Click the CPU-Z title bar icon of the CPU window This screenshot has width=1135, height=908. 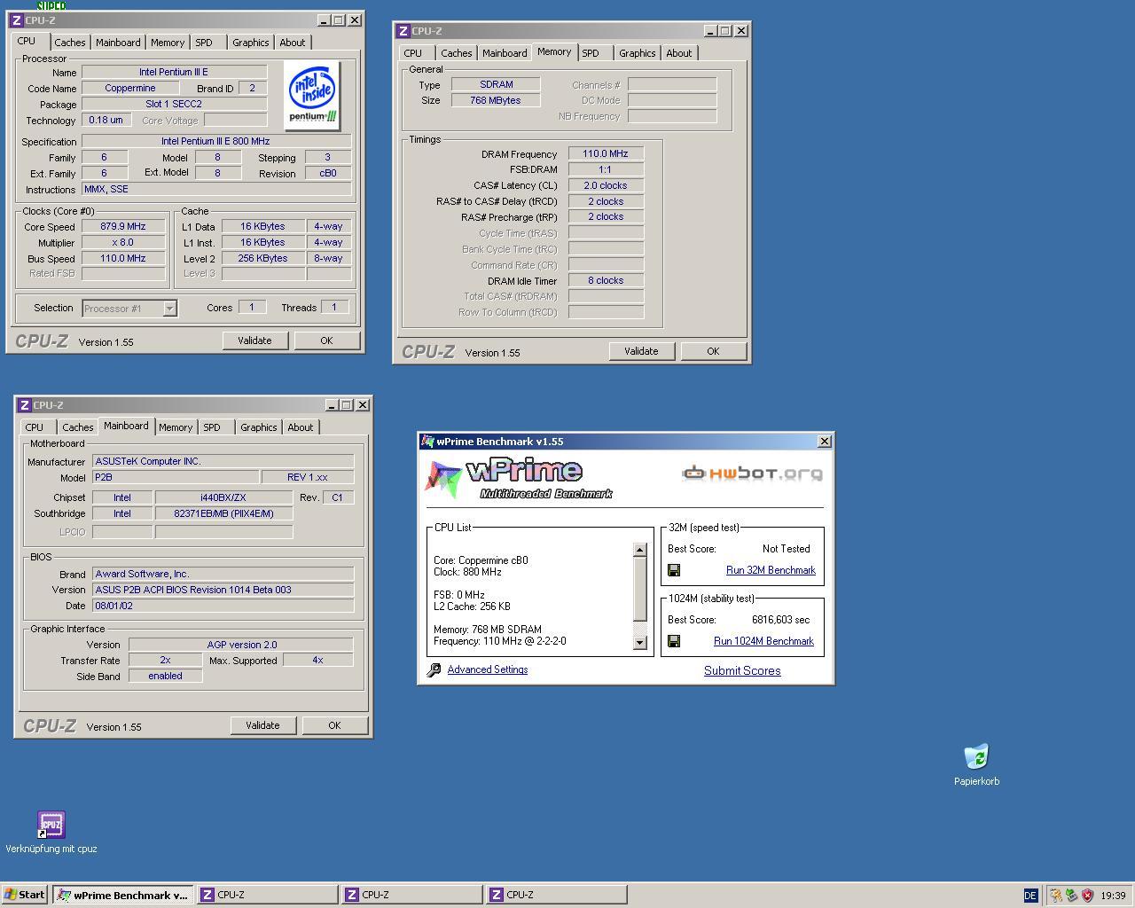pyautogui.click(x=17, y=20)
